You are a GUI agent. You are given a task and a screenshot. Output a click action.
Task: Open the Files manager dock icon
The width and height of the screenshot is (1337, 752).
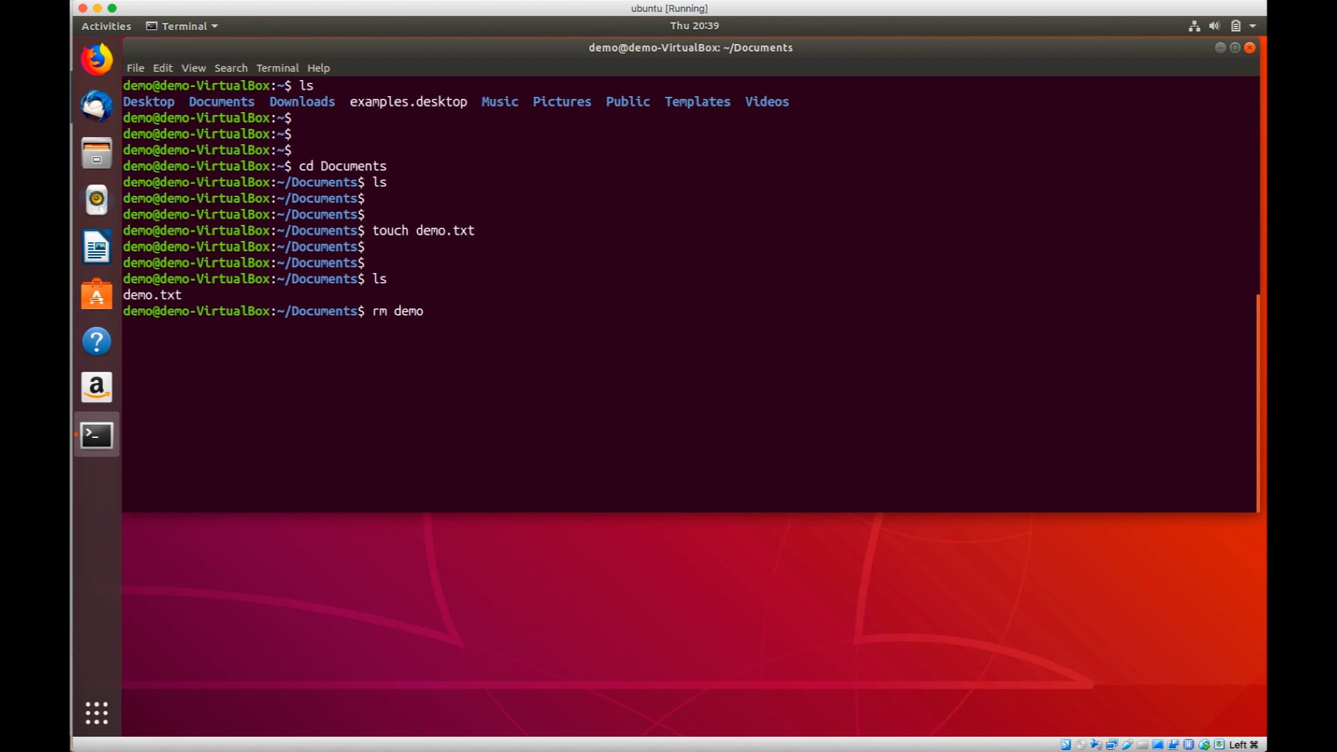(97, 153)
